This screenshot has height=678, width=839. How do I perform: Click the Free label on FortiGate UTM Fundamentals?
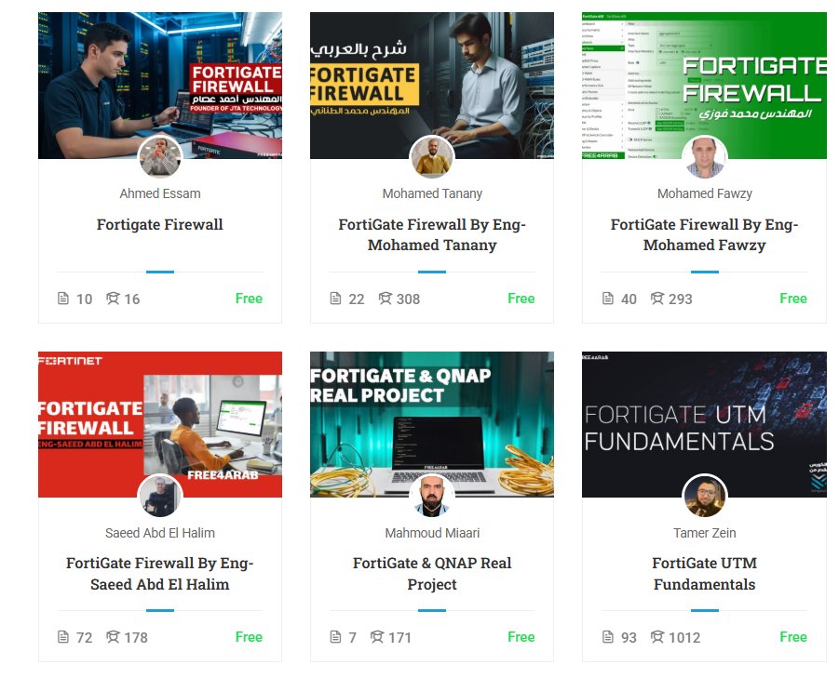pyautogui.click(x=793, y=637)
